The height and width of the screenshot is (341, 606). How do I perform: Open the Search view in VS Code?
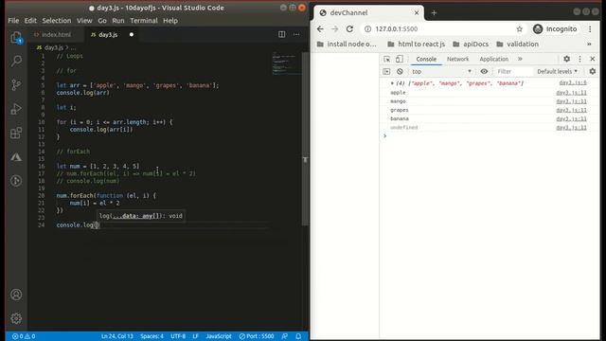(16, 61)
